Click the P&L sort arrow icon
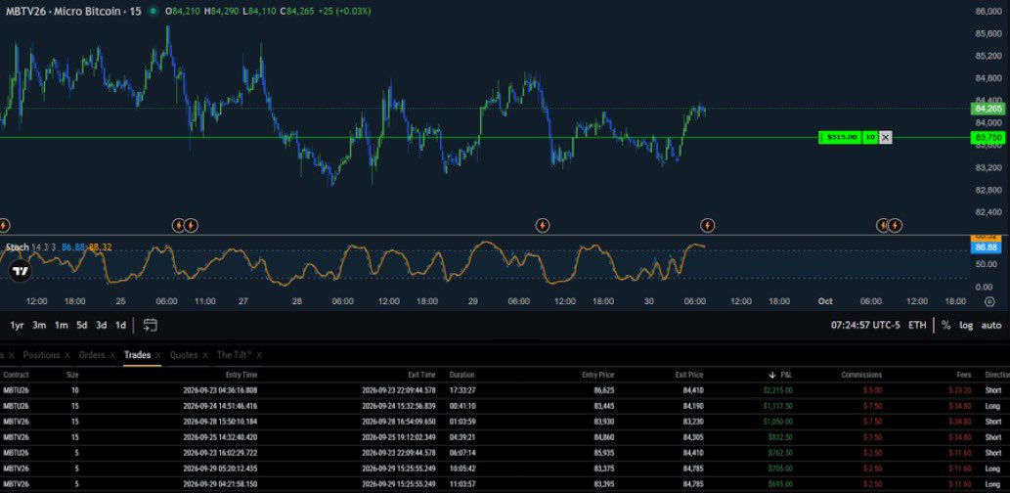This screenshot has height=493, width=1010. [771, 375]
